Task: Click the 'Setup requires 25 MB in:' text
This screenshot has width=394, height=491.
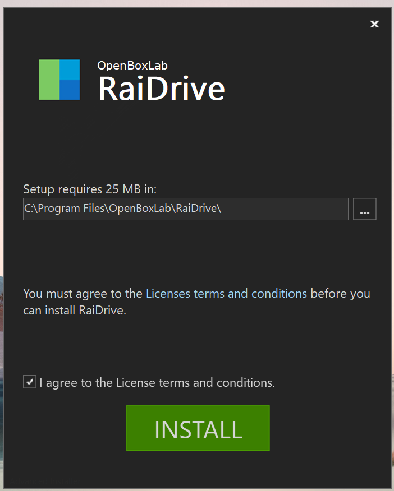Action: (x=90, y=189)
